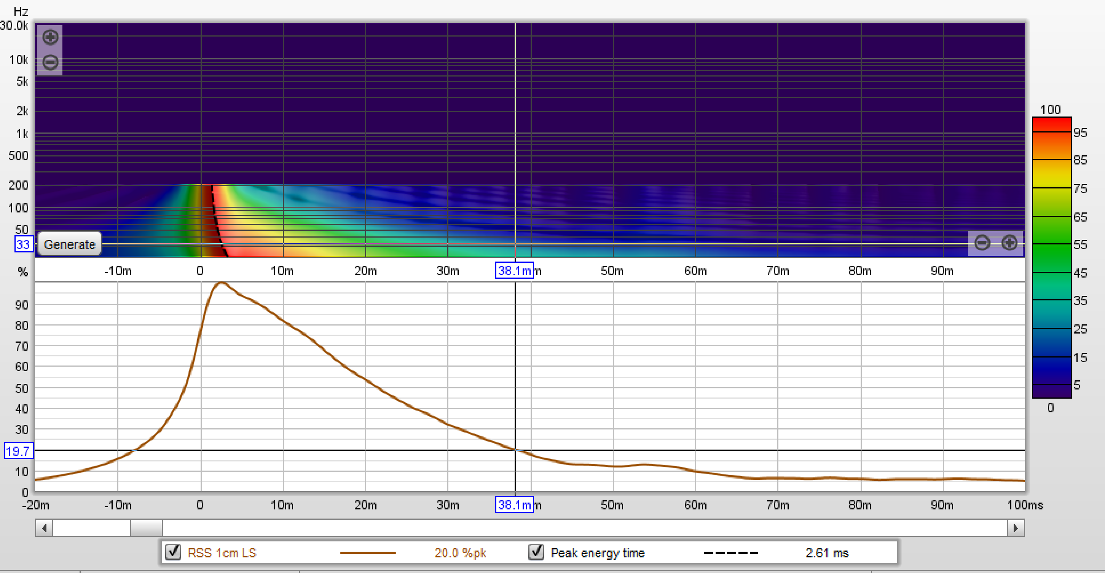Click the 2.61 ms value
The image size is (1105, 573).
(827, 553)
